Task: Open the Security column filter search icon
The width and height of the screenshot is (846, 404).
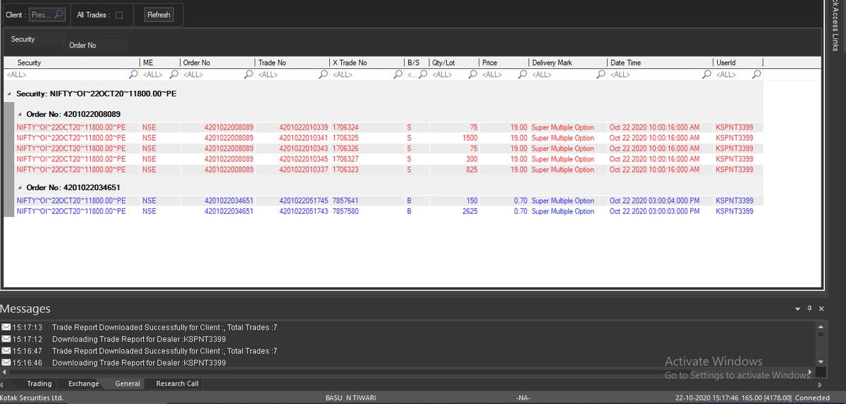Action: pyautogui.click(x=133, y=75)
